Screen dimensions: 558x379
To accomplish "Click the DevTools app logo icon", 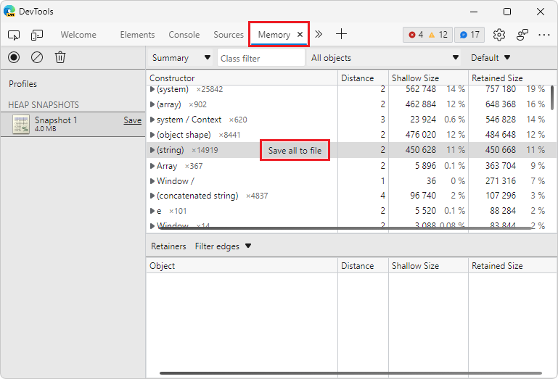I will coord(9,11).
